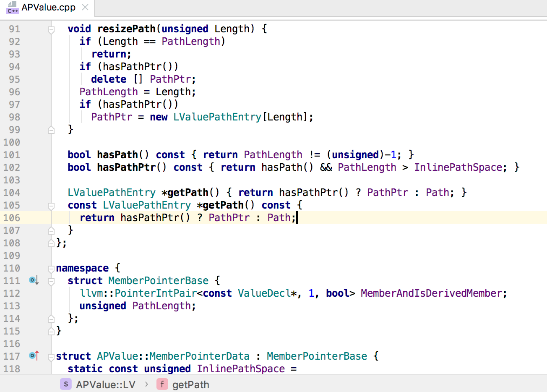547x392 pixels.
Task: Click the overridden-by gutter icon at line 111
Action: 34,280
